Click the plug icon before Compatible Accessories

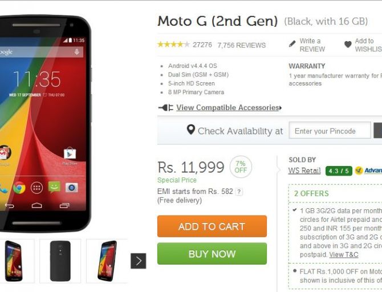tap(166, 107)
